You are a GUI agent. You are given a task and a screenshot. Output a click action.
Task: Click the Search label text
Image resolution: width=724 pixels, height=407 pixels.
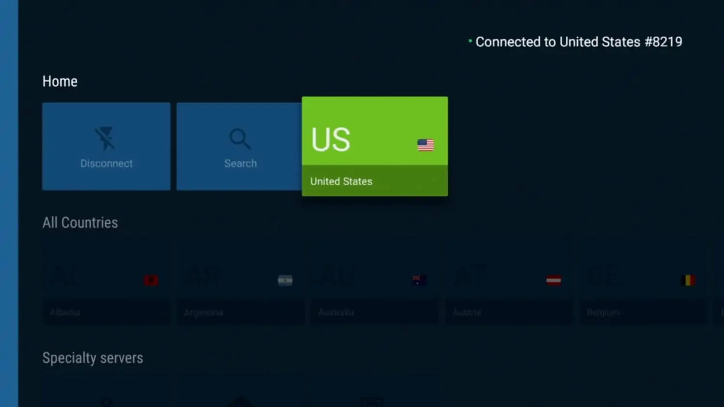(240, 163)
